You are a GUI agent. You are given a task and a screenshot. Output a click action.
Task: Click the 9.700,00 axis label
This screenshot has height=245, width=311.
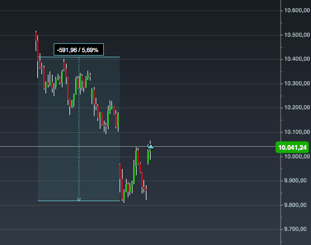295,229
